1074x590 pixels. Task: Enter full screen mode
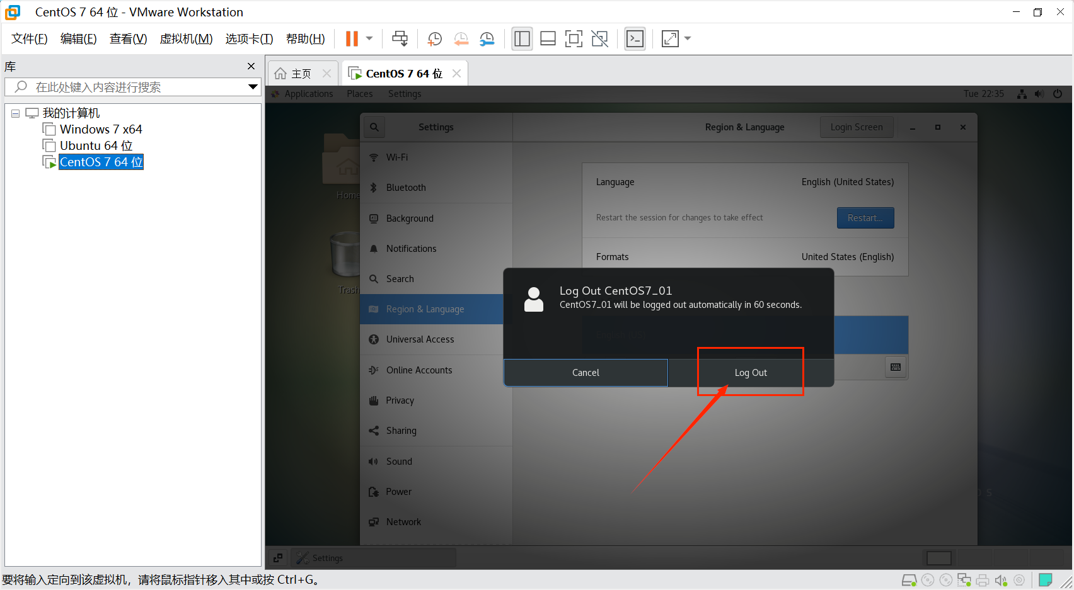(x=574, y=39)
